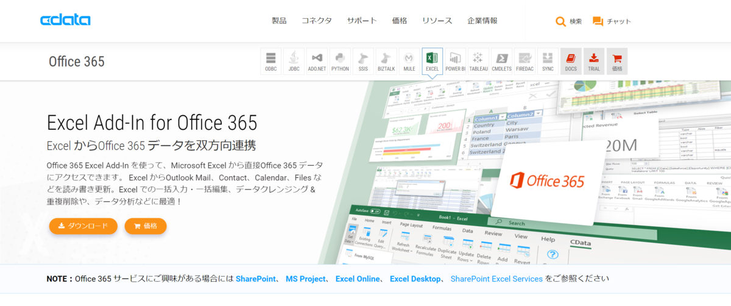Choose the Mule connector icon
The height and width of the screenshot is (306, 731).
pos(409,62)
